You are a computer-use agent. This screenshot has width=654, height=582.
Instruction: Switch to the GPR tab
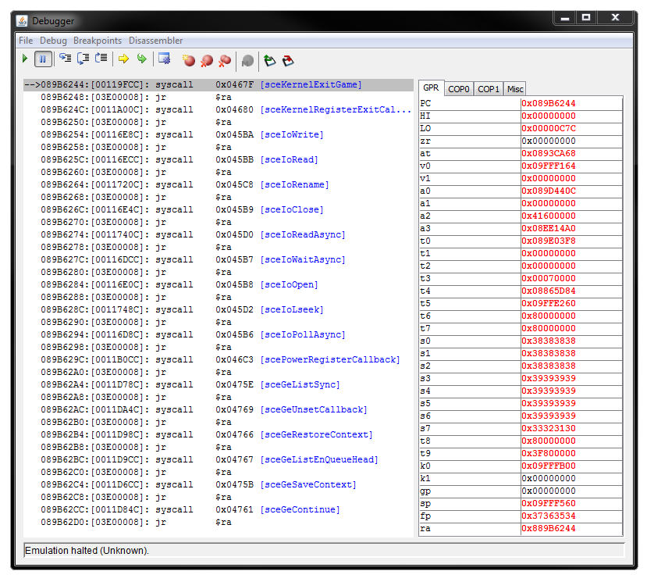[x=431, y=88]
